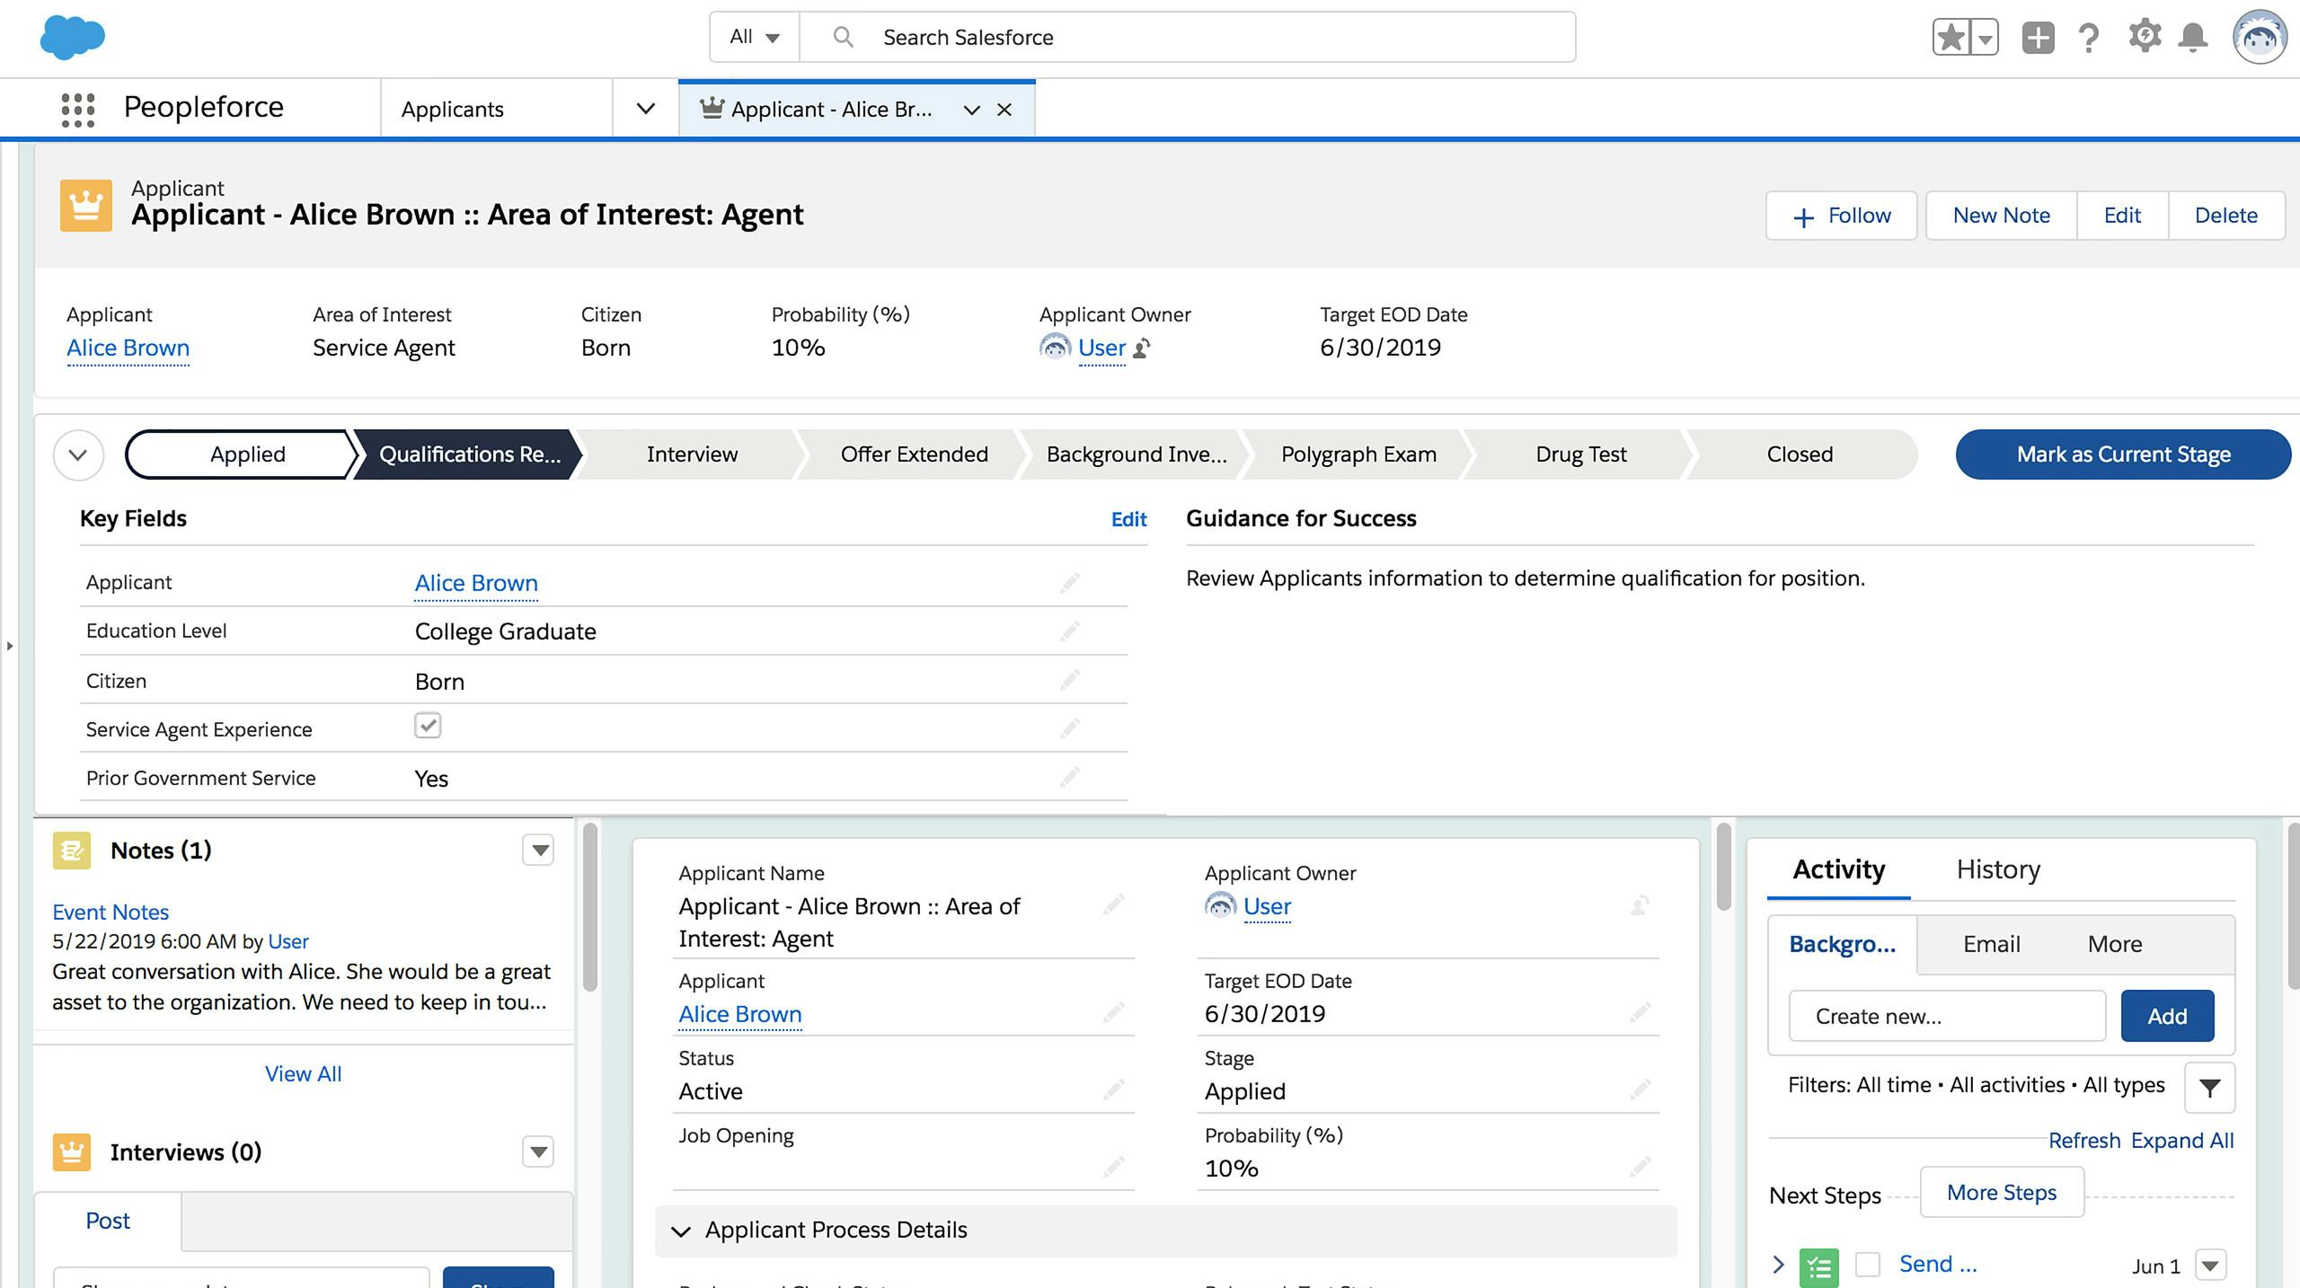This screenshot has height=1288, width=2300.
Task: Select the Activity tab
Action: pyautogui.click(x=1839, y=869)
